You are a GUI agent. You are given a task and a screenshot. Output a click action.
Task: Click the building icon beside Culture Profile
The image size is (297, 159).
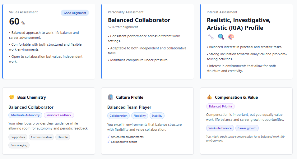(x=111, y=97)
